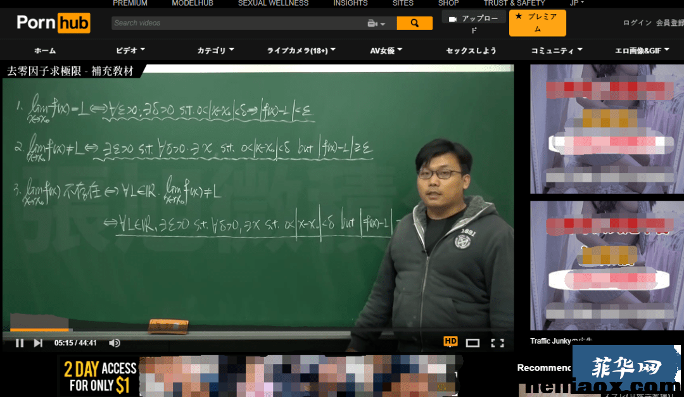The height and width of the screenshot is (397, 684).
Task: Open the SHOP top bar link
Action: coord(448,3)
